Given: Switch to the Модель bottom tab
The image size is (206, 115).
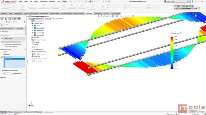Looking at the screenshot, I should coord(11,112).
